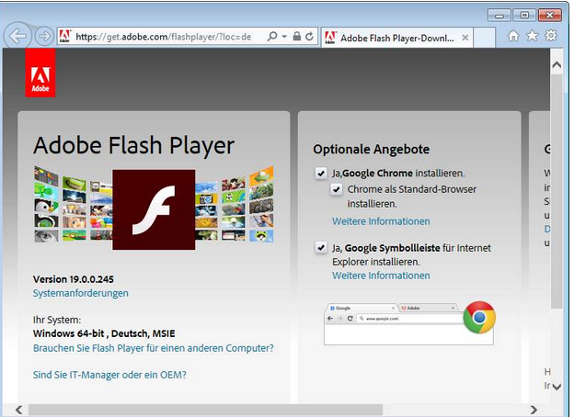574x417 pixels.
Task: Click Brauchen Sie Flash Player für einen anderen Computer?
Action: [x=154, y=348]
